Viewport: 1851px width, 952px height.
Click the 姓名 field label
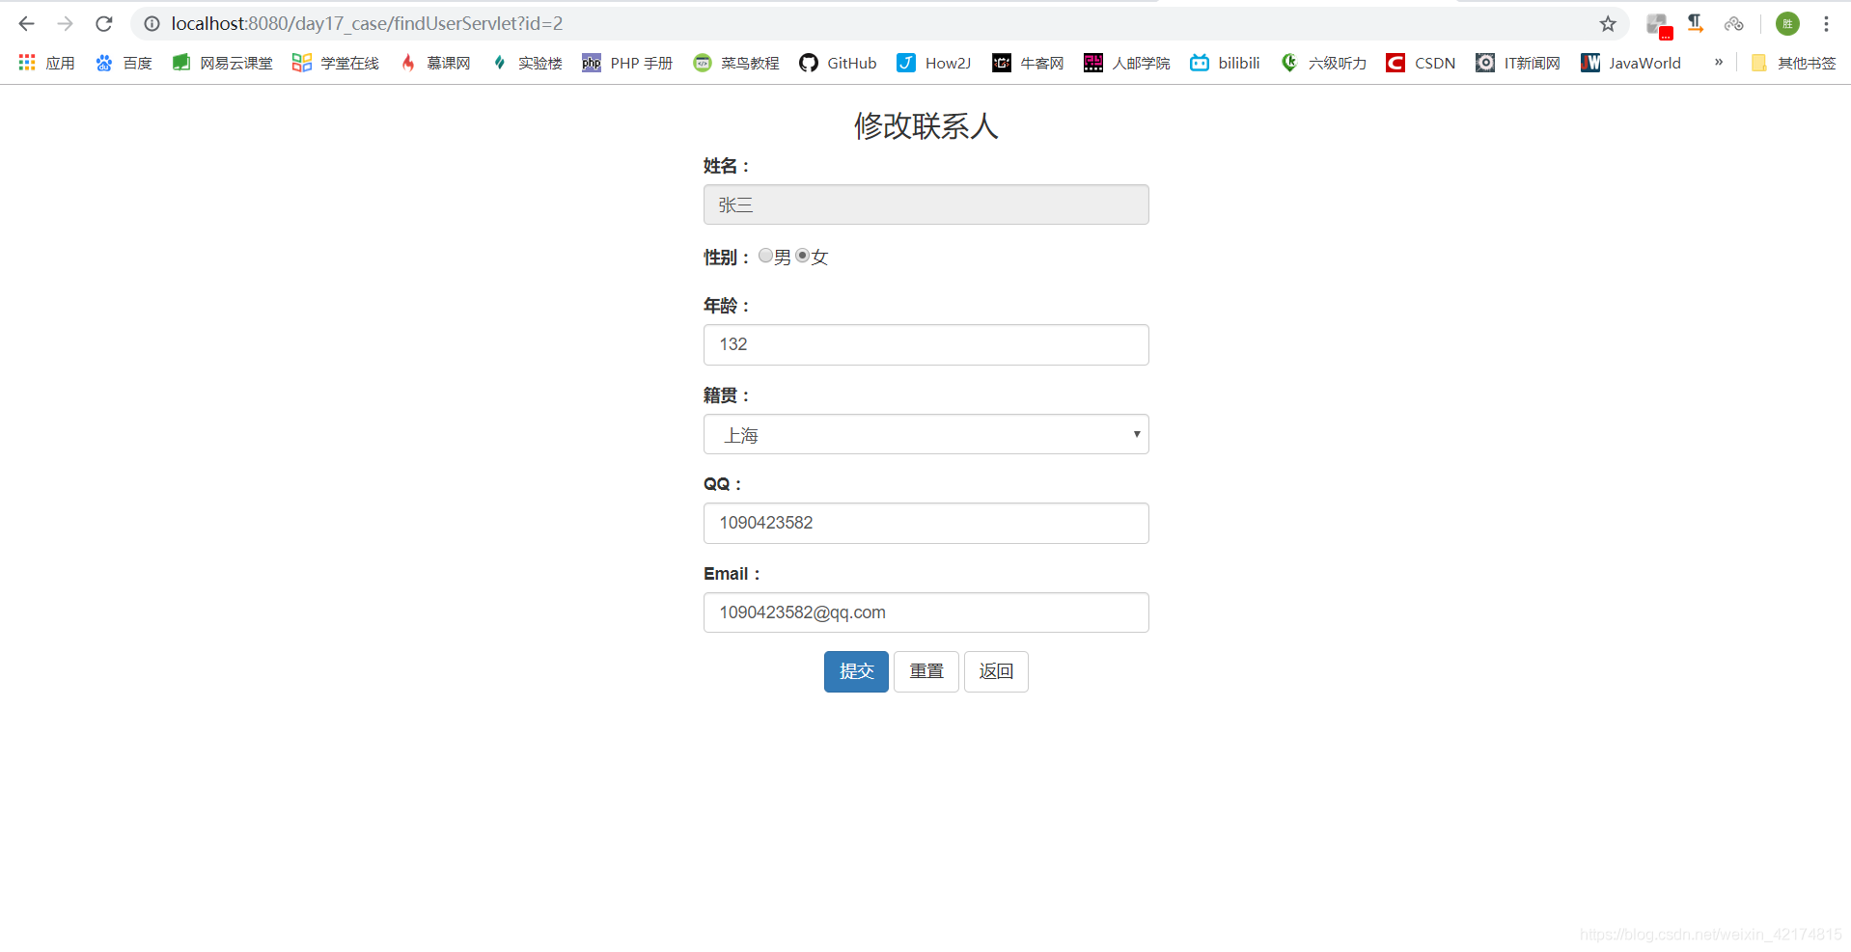pos(727,166)
